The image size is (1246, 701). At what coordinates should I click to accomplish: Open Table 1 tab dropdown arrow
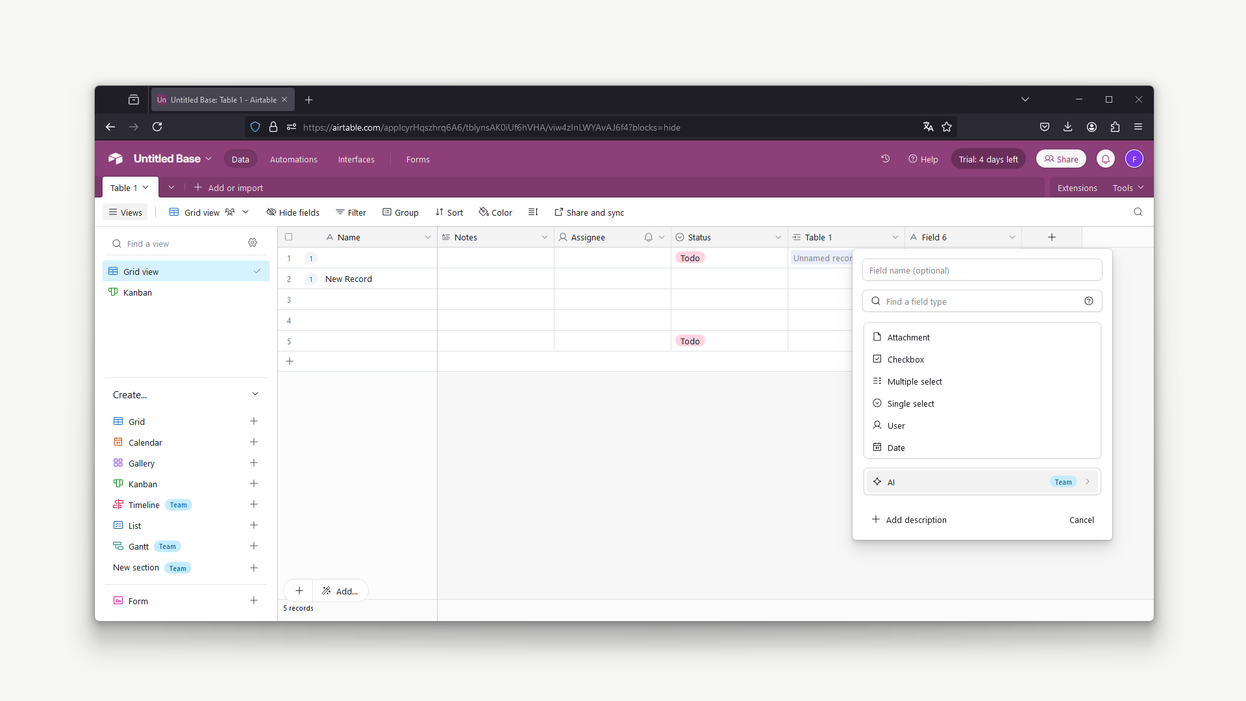point(145,187)
